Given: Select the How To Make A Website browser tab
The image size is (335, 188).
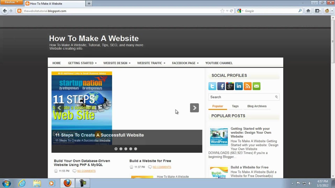Looking at the screenshot, I should click(x=55, y=3).
